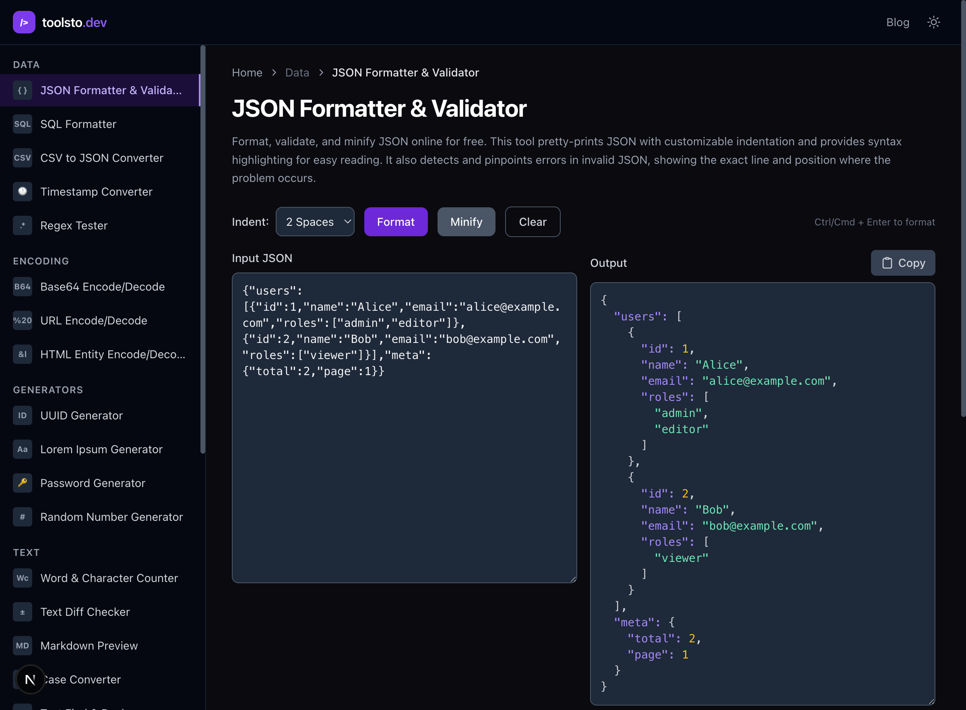Open URL Encode/Decode
Viewport: 966px width, 710px height.
[x=94, y=320]
